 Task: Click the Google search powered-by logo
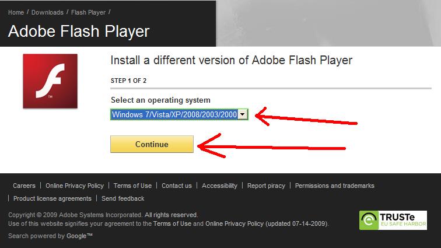tap(79, 236)
